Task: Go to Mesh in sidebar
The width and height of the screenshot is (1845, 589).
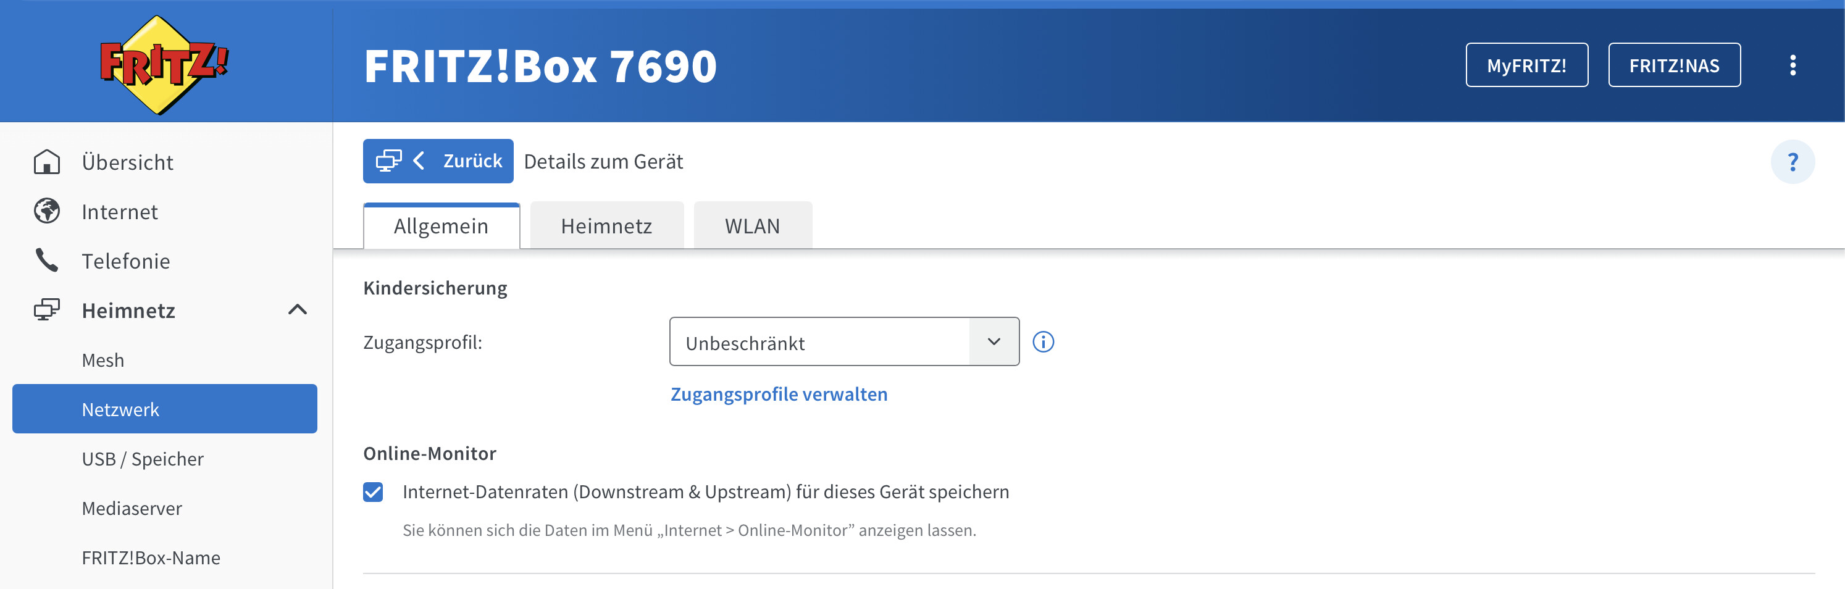Action: 103,360
